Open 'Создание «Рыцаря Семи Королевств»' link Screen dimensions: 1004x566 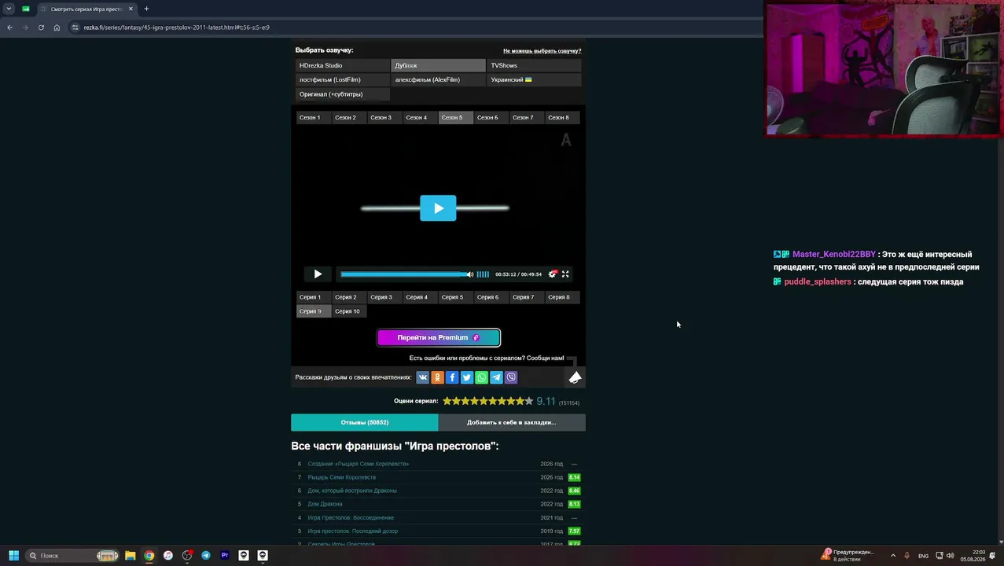pos(358,464)
